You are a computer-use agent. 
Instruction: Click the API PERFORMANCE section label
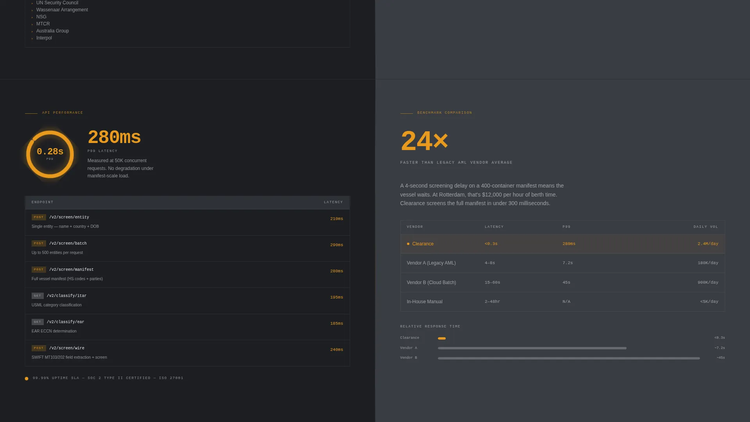point(62,113)
